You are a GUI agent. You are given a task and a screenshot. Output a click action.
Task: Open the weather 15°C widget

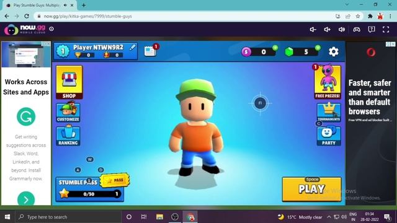point(300,217)
